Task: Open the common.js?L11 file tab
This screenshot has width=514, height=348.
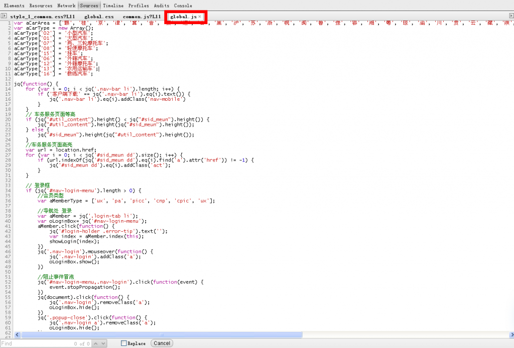Action: coord(142,17)
